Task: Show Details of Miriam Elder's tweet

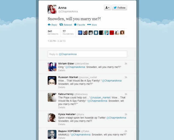Action: 62,70
